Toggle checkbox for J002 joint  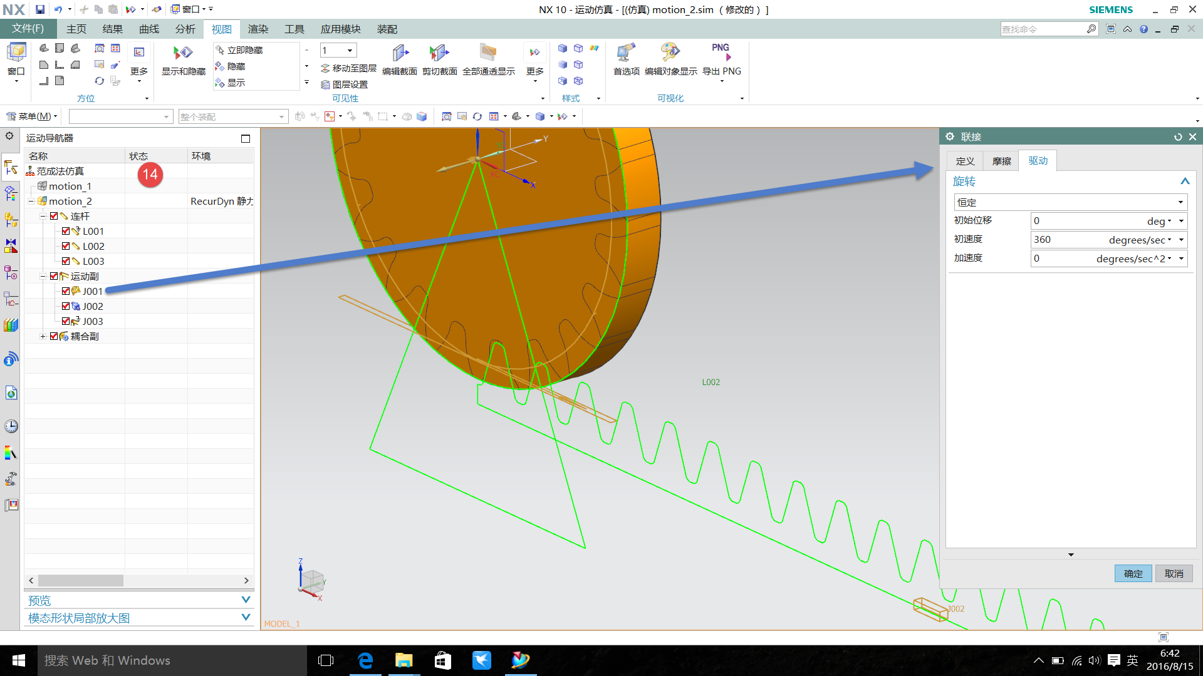66,306
